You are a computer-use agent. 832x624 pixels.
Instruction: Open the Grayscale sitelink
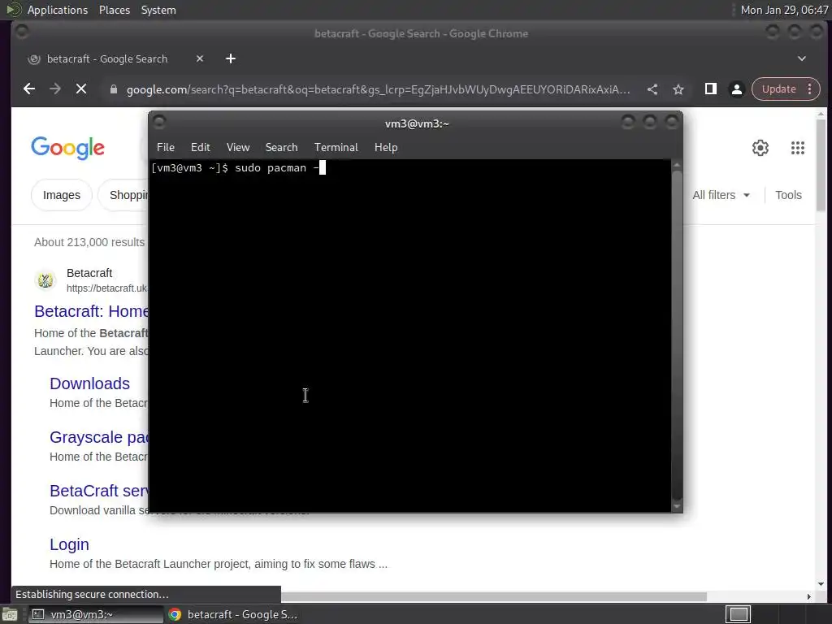[98, 437]
